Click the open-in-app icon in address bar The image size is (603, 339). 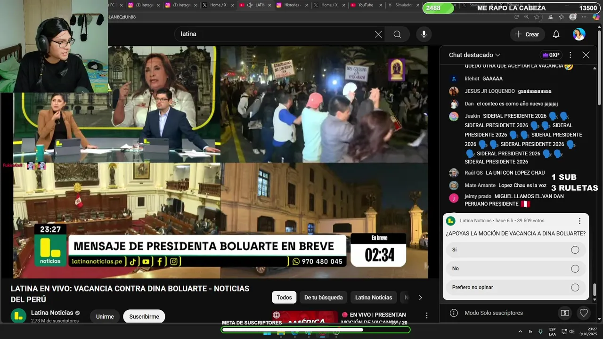[x=517, y=17]
